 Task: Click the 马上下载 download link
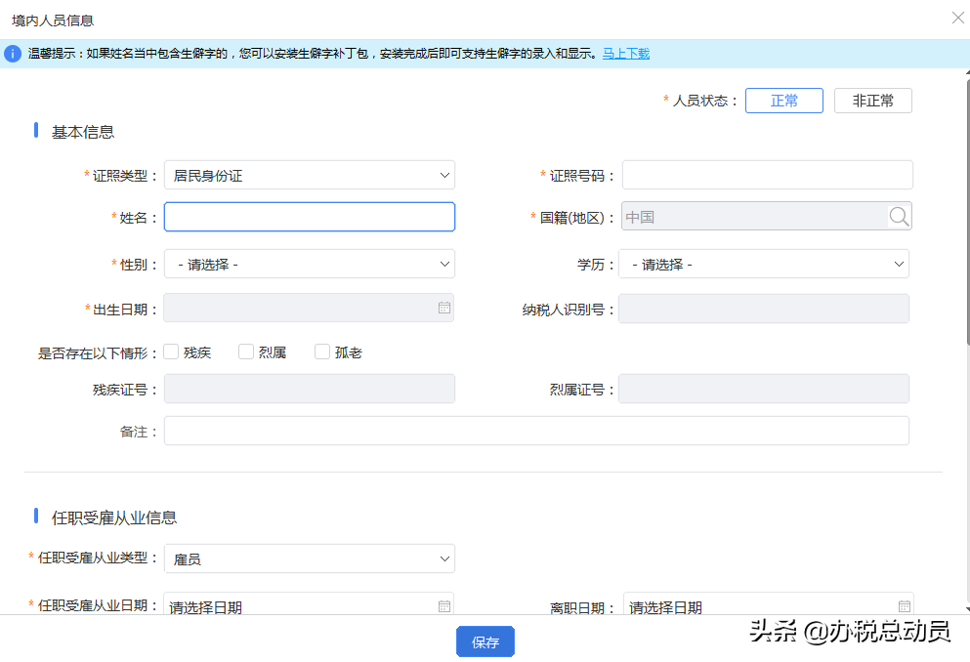[x=625, y=53]
